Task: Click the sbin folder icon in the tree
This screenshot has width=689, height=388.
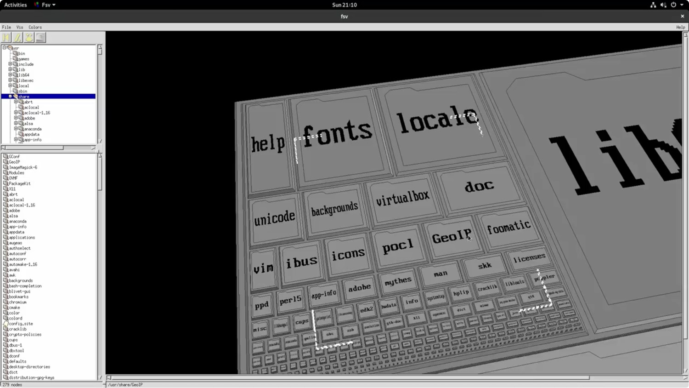Action: (15, 91)
